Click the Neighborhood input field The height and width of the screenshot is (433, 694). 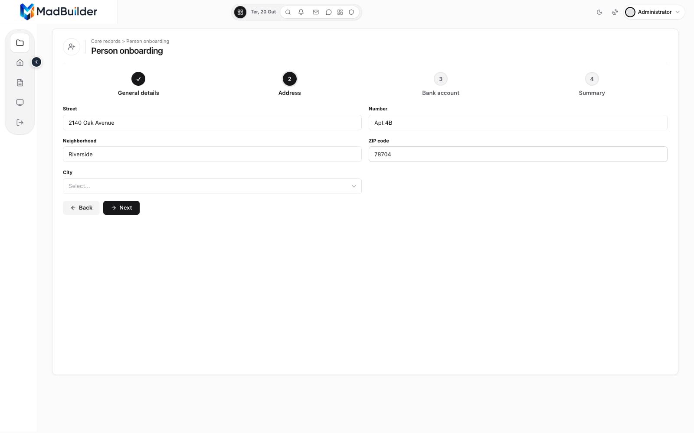212,154
